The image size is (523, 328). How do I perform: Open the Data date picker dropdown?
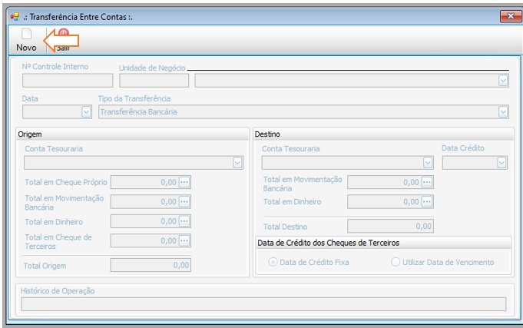point(86,112)
